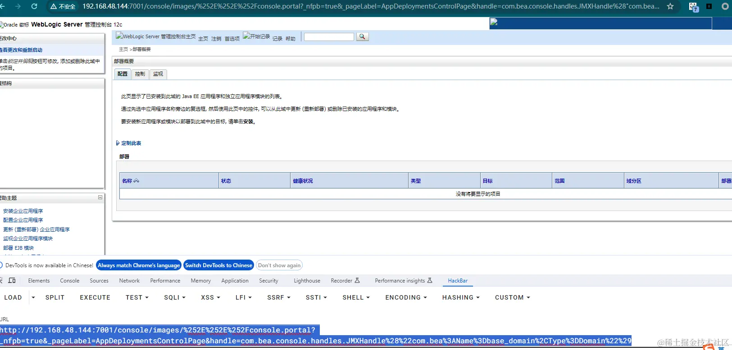Open 部署 EJB 模块 help topic
This screenshot has height=350, width=732.
tap(18, 248)
